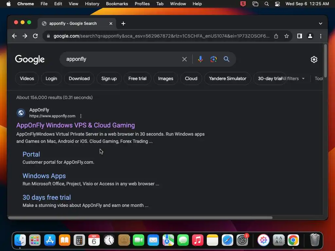Search by image using Google Lens
Screen dimensions: 335x251
213,59
